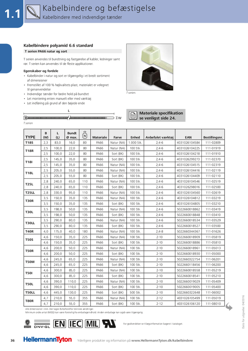Click order number 111-02809

pos(213,142)
